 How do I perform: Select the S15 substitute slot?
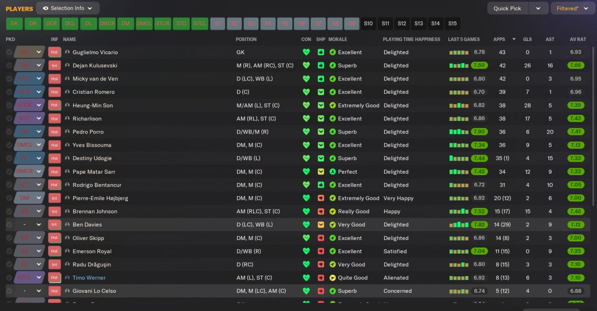pos(452,23)
